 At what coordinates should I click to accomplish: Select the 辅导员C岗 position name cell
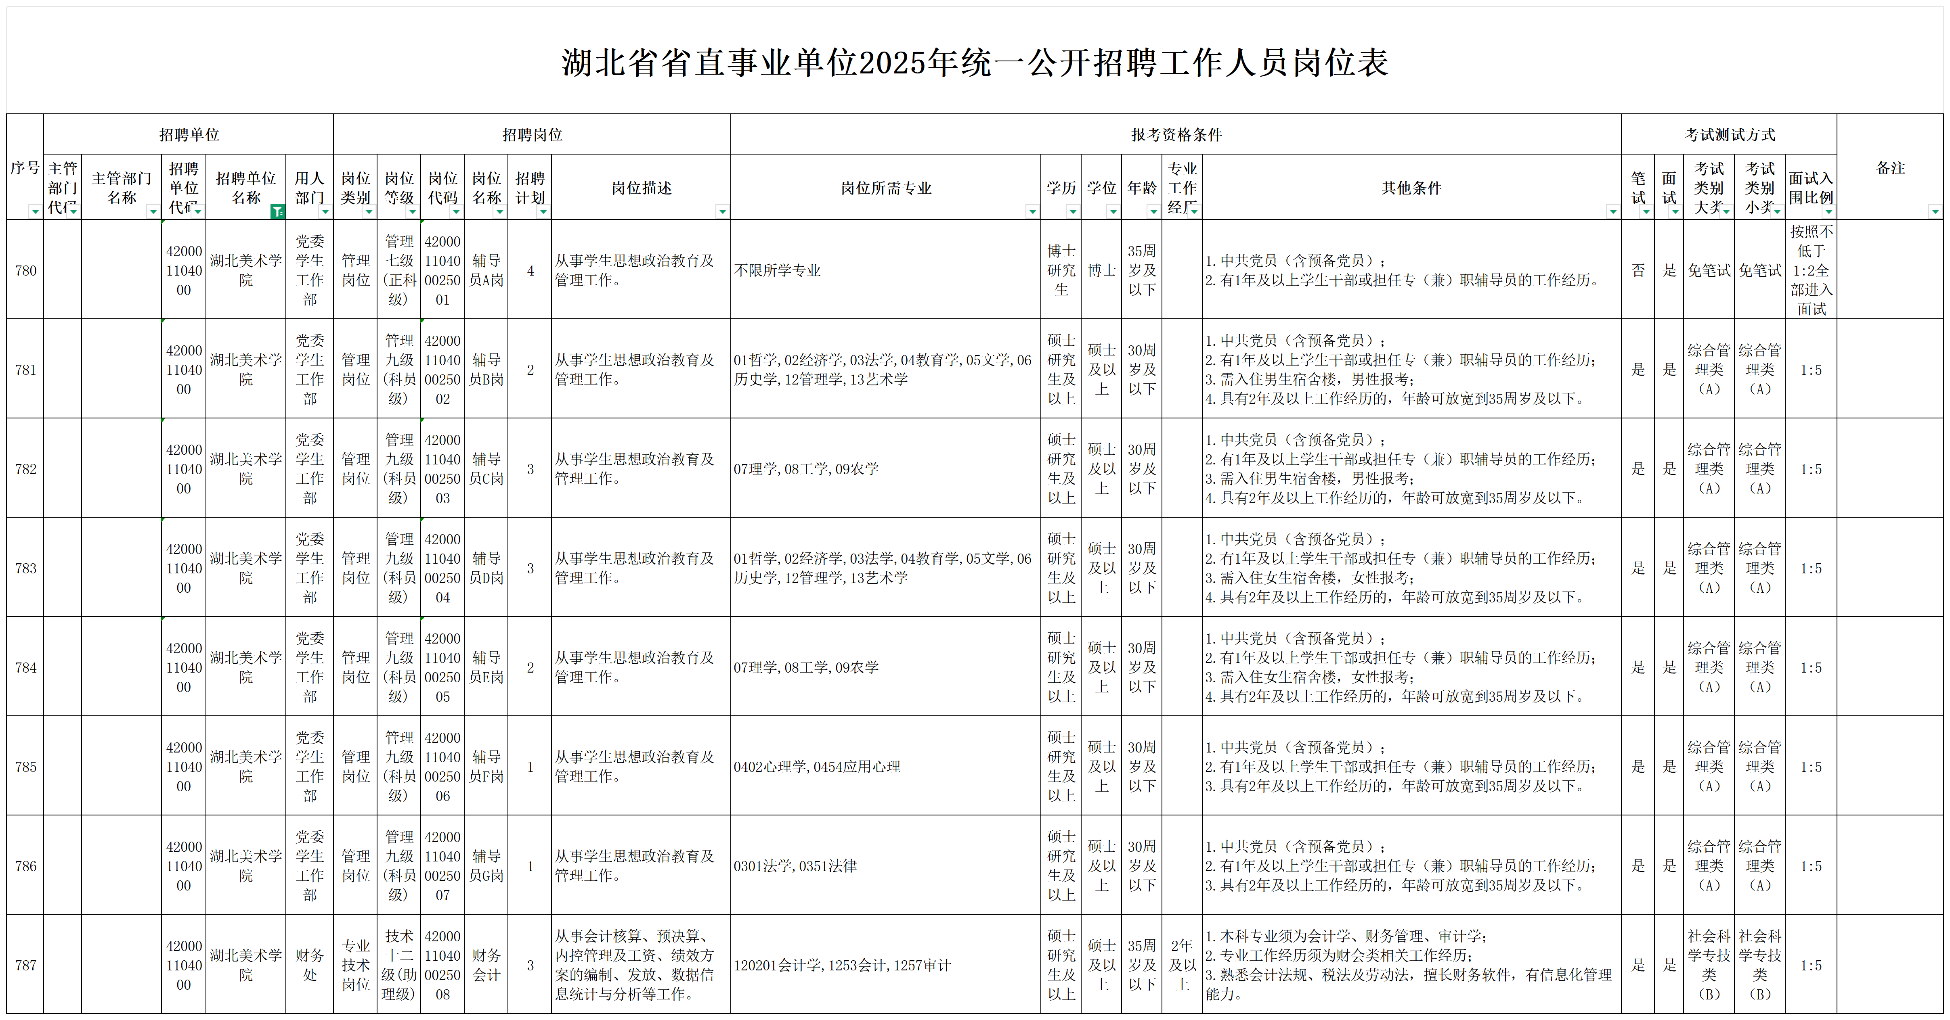[x=486, y=468]
